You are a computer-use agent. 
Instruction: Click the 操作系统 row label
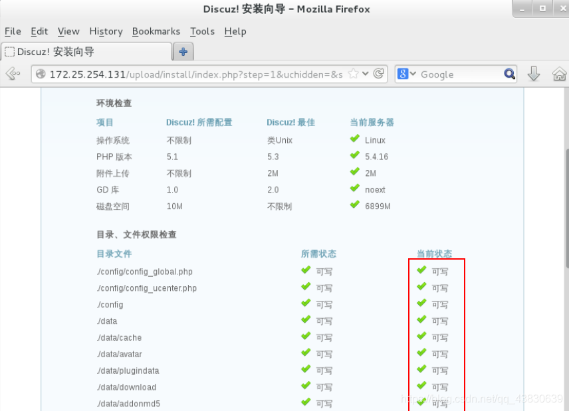[113, 141]
